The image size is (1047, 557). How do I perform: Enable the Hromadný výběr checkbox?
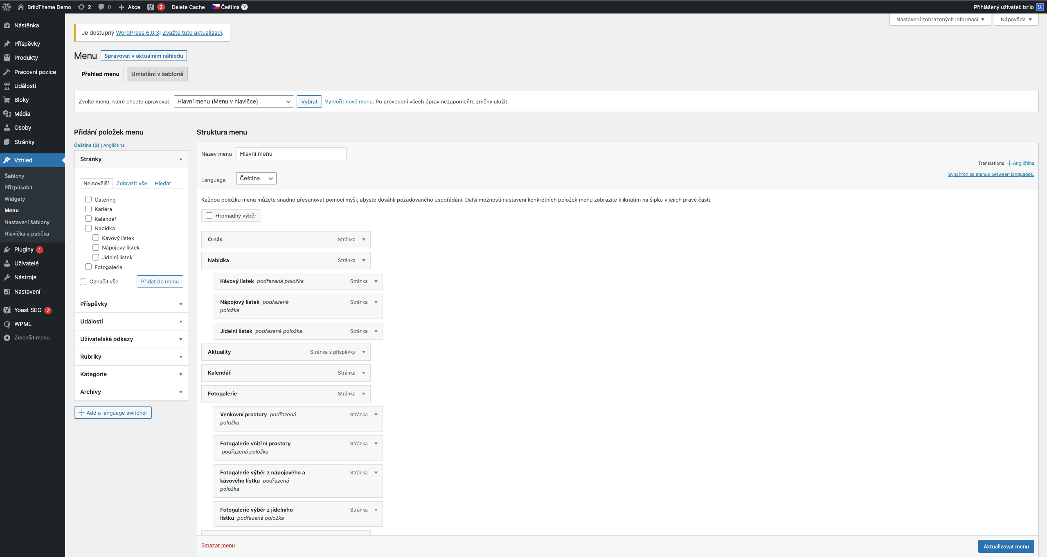[209, 216]
